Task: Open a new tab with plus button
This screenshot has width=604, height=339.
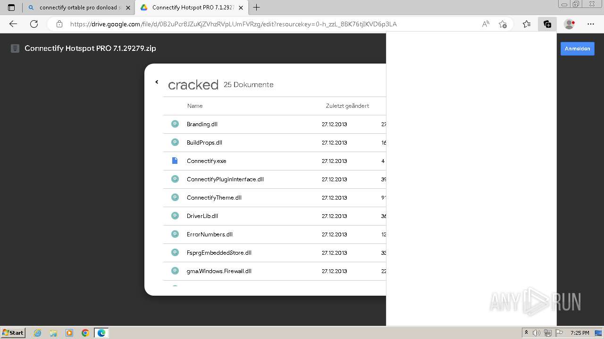Action: [257, 8]
